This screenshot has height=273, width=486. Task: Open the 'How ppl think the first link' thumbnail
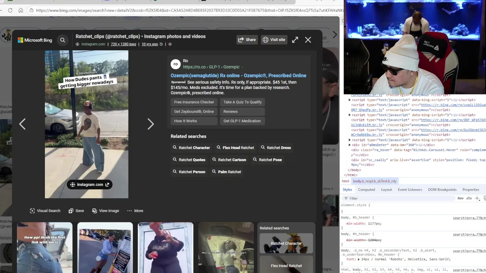[44, 248]
